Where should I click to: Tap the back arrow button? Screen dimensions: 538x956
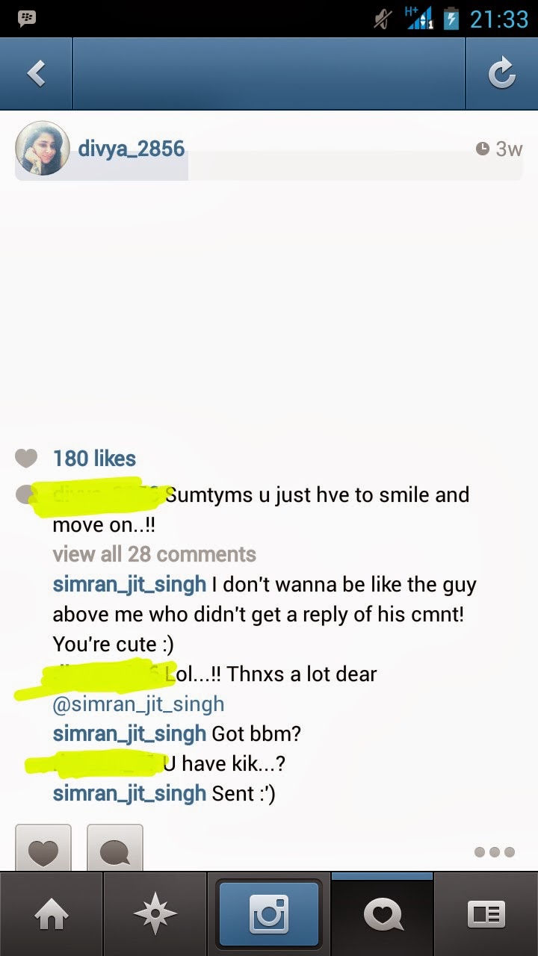[36, 73]
